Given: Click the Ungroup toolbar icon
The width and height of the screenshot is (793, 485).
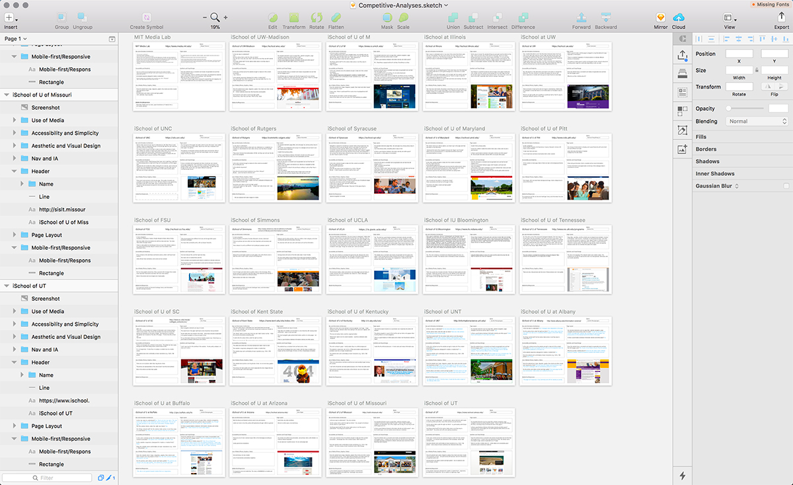Looking at the screenshot, I should tap(82, 17).
